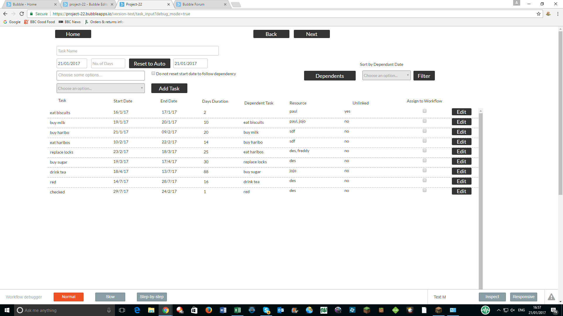Launch Excel from the taskbar
The height and width of the screenshot is (316, 563).
[237, 310]
